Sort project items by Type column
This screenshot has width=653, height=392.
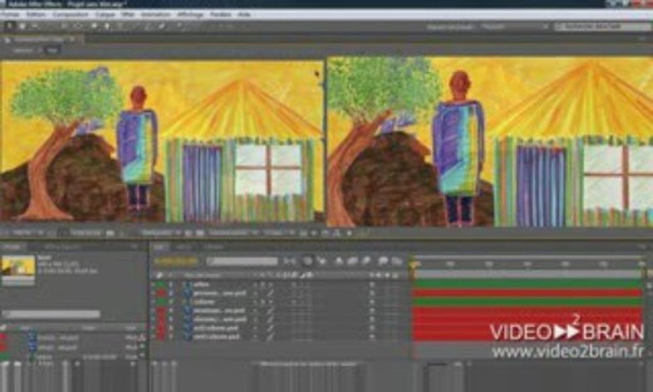(x=131, y=328)
